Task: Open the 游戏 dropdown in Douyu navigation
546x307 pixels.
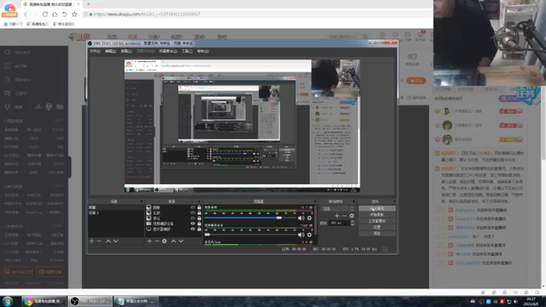Action: coord(200,37)
